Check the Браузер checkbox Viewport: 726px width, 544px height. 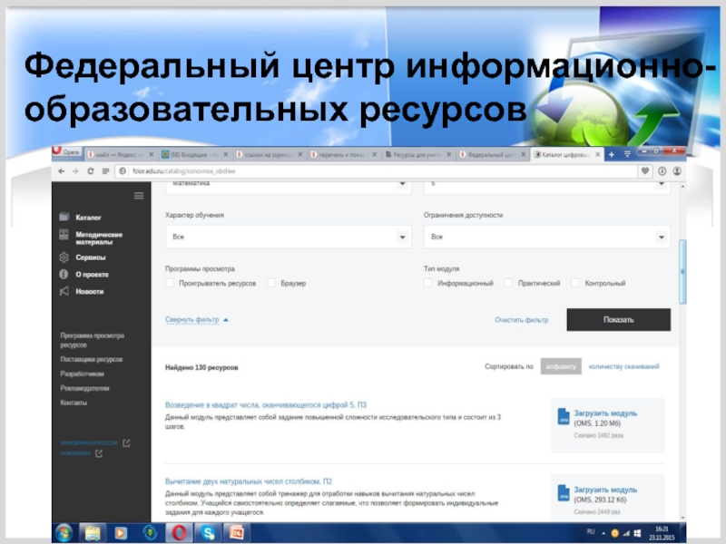pyautogui.click(x=271, y=284)
